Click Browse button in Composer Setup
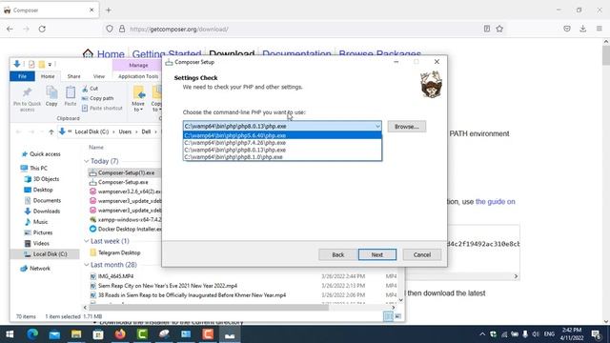Screen dimensions: 610x343 pos(407,127)
